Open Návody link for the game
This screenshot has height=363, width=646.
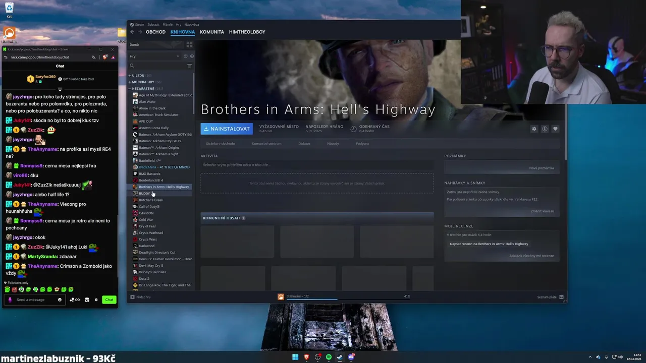[333, 144]
